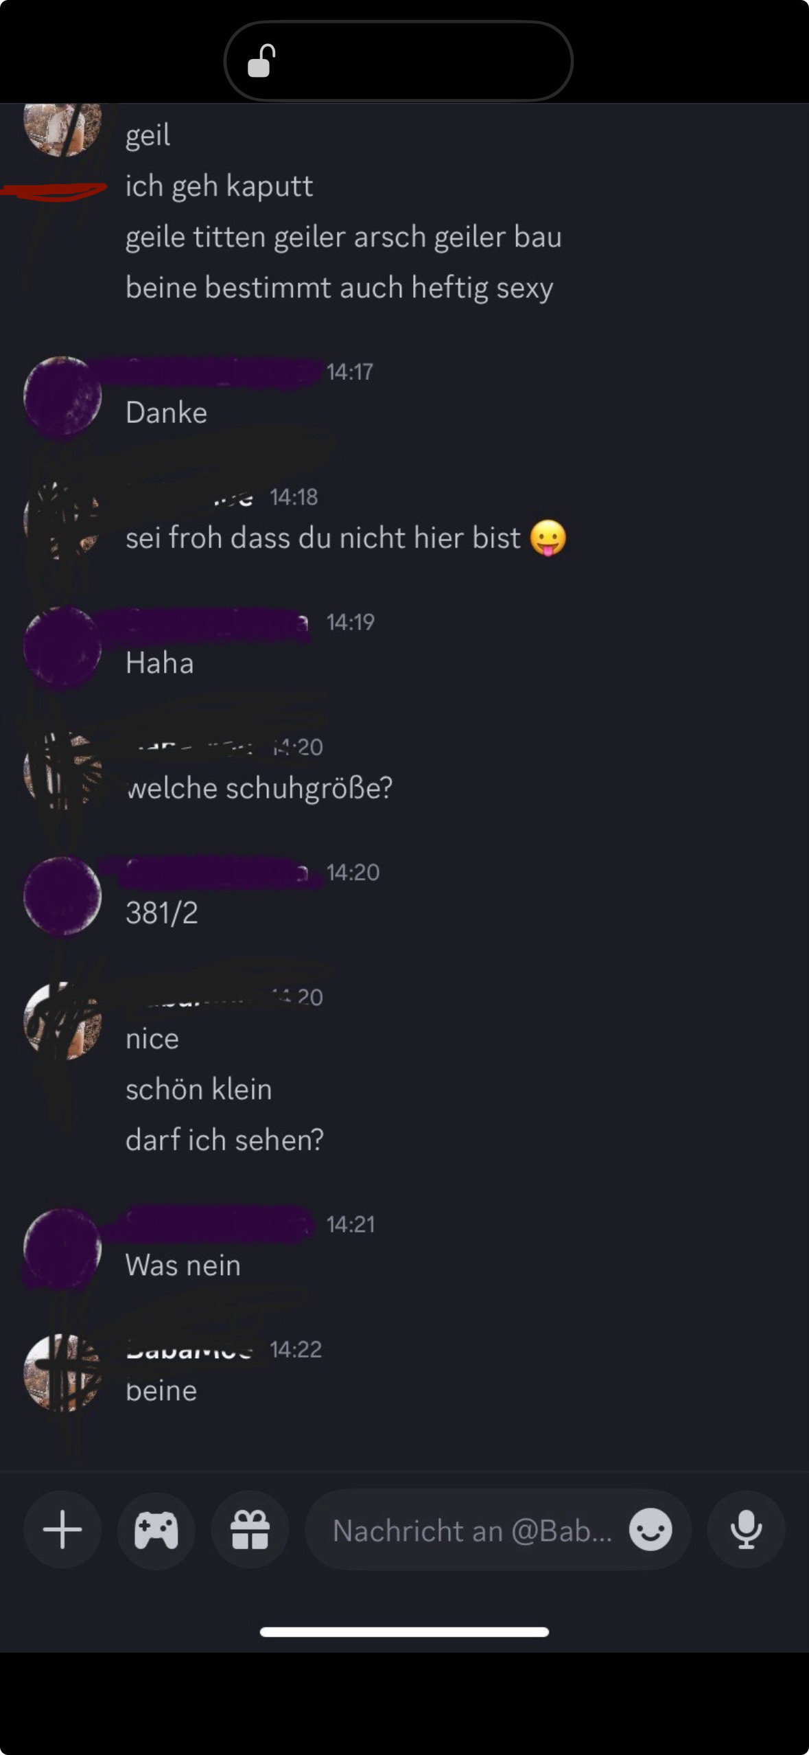
Task: Tap the purple avatar beside "Haha"
Action: [x=62, y=646]
